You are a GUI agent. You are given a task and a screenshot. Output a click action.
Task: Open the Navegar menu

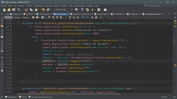coord(22,6)
